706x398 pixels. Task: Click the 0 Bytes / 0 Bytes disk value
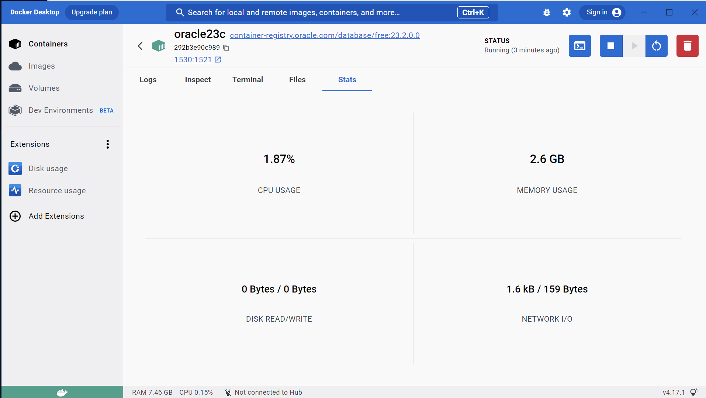pyautogui.click(x=279, y=289)
